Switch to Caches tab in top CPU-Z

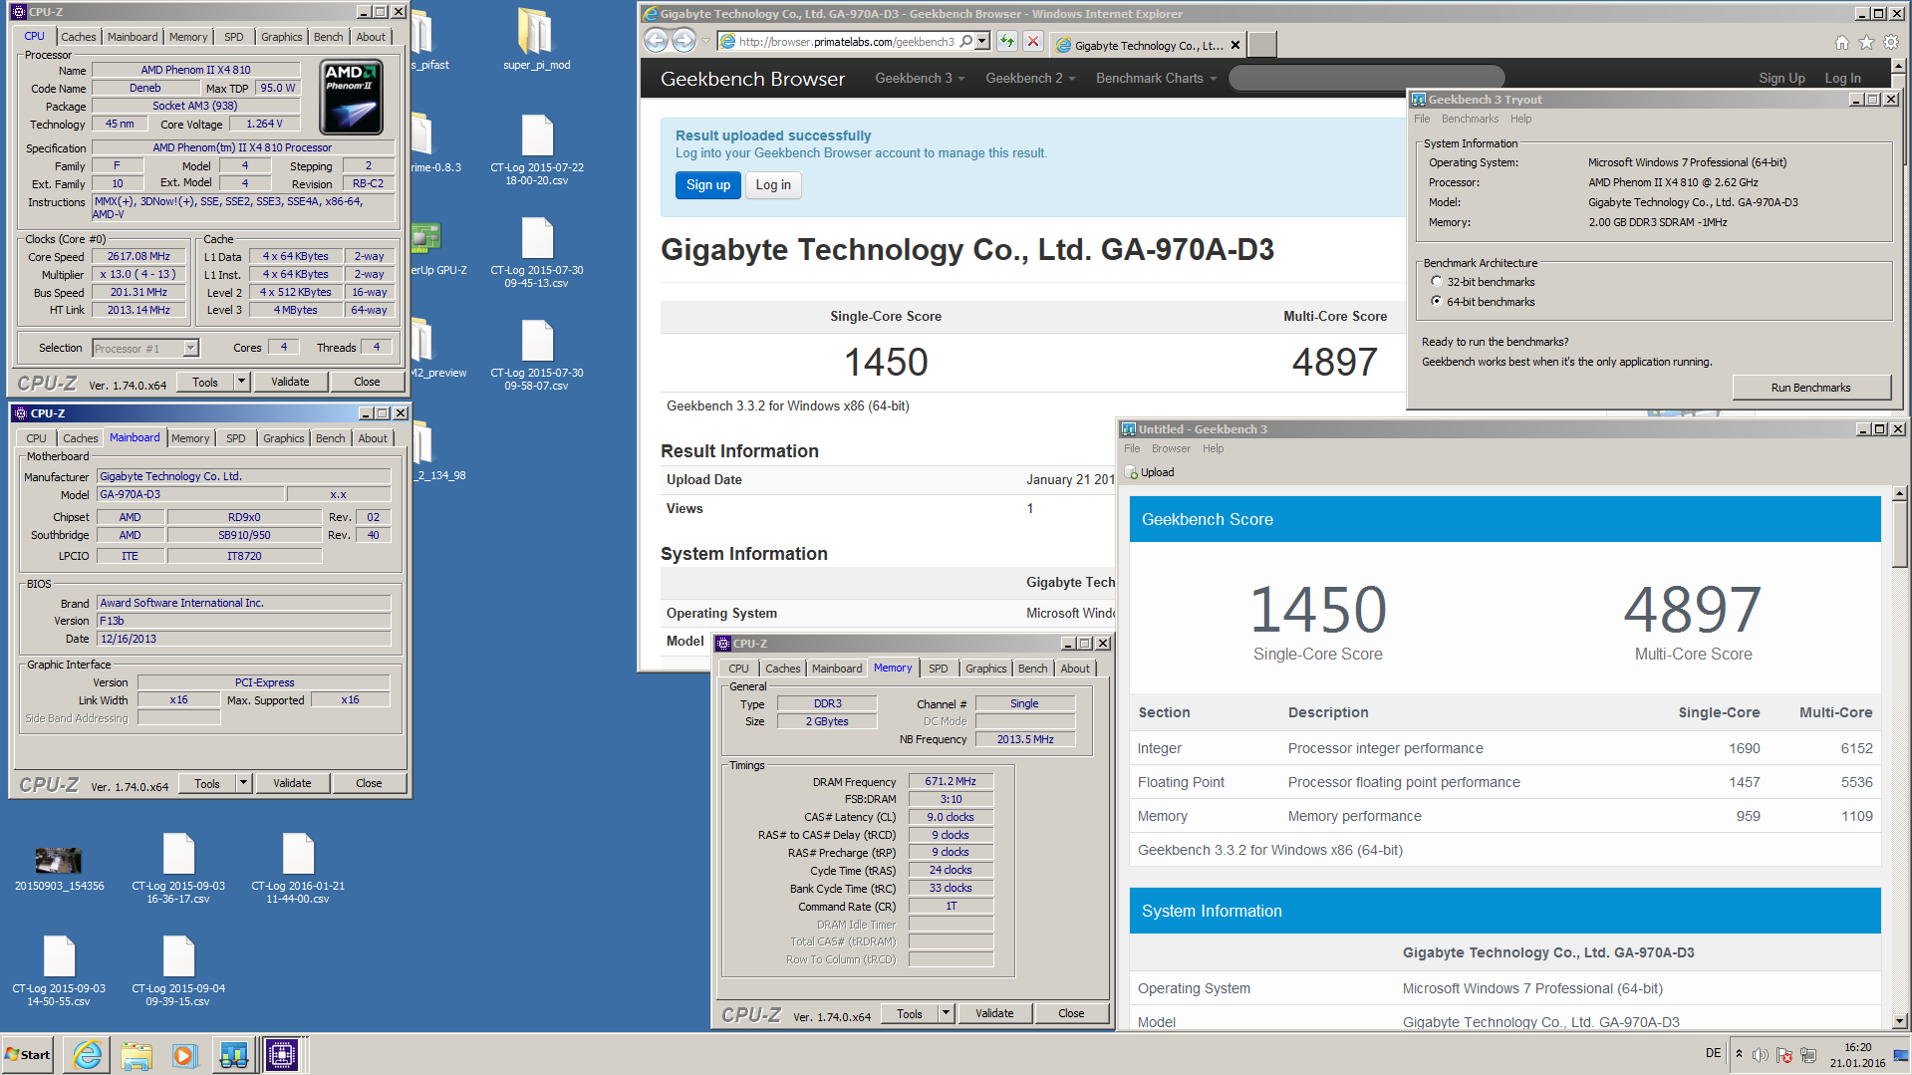(x=79, y=37)
